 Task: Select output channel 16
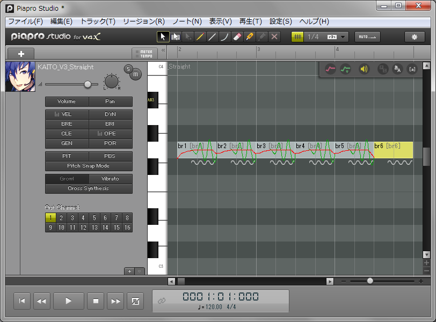(127, 228)
